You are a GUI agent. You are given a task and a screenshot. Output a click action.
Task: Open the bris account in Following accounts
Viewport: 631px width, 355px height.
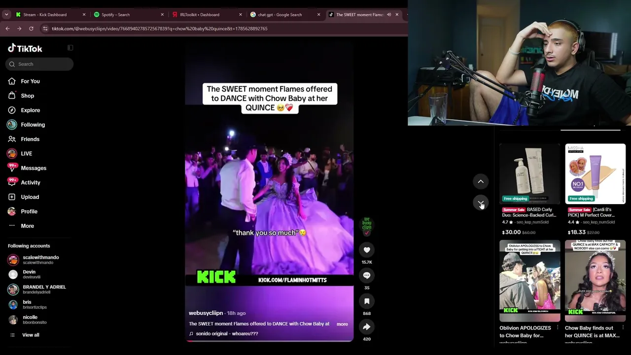27,304
